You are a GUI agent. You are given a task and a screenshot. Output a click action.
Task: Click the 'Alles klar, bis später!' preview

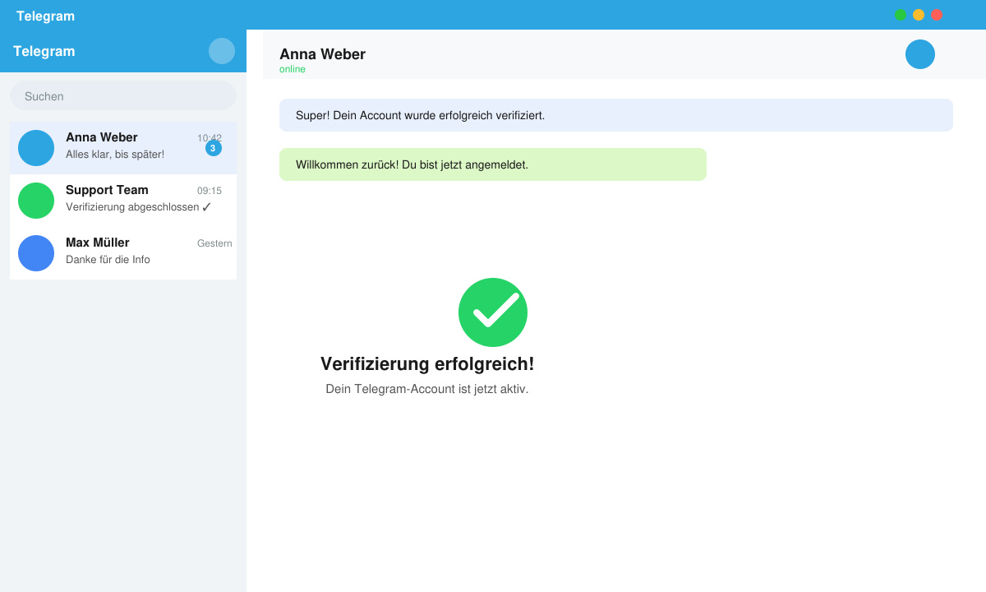115,154
